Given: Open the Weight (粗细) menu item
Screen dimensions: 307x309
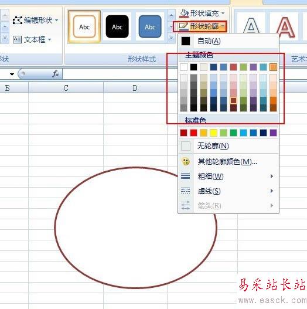Looking at the screenshot, I should pos(228,176).
